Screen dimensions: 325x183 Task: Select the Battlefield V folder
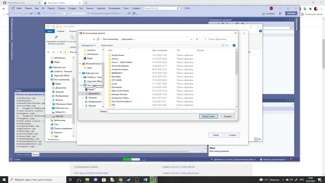(x=117, y=73)
